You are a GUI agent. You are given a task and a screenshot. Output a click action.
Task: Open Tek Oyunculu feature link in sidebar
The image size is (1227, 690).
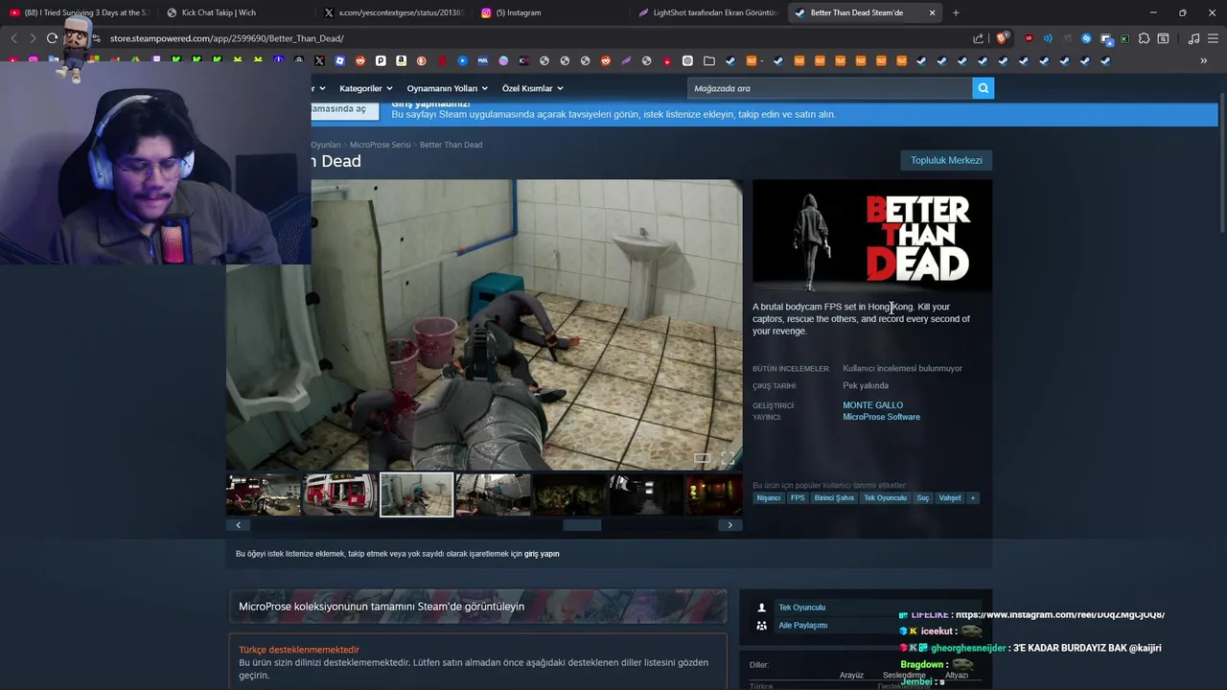801,607
